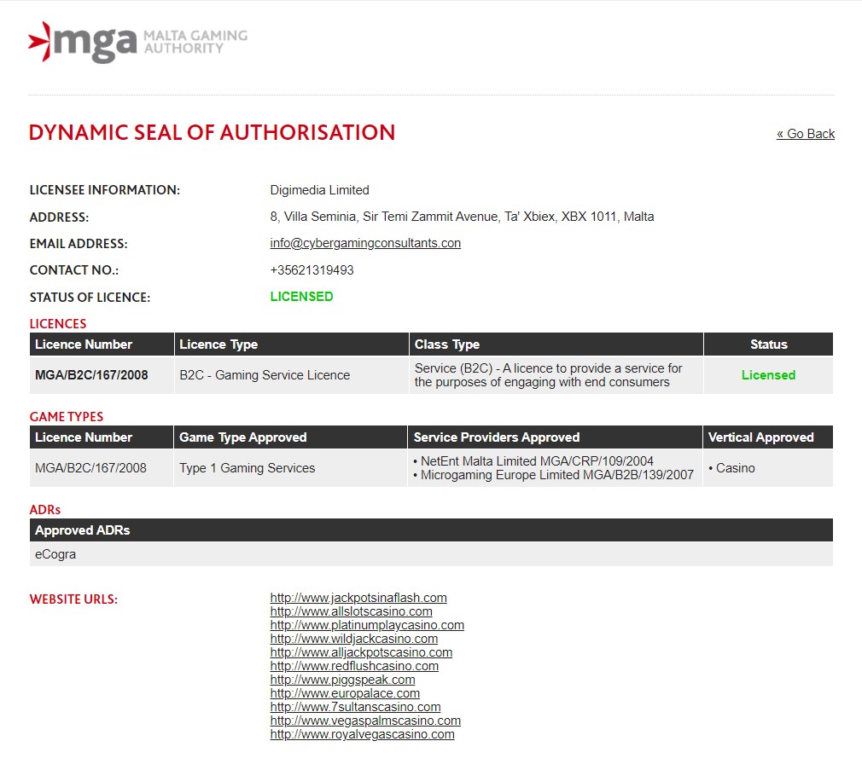Click the WEBSITE URLS label

tap(73, 599)
